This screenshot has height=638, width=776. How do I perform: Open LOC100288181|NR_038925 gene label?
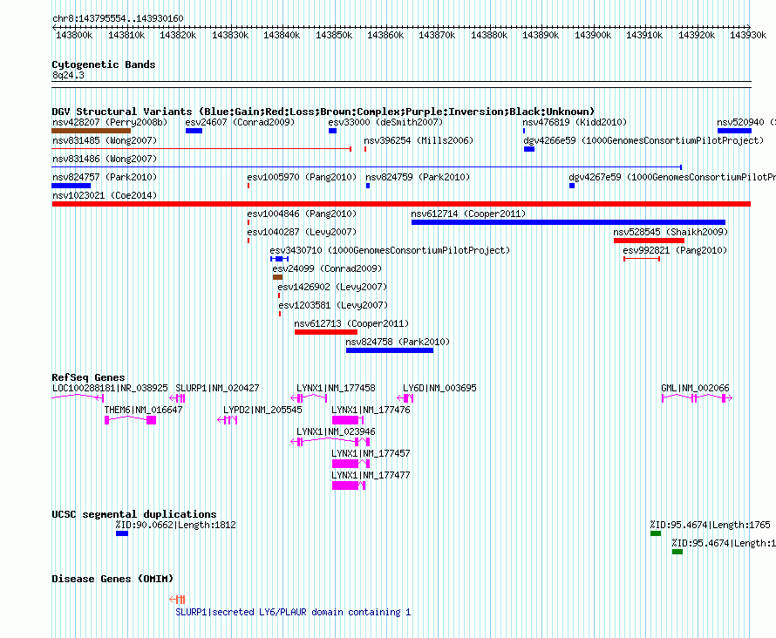point(110,388)
